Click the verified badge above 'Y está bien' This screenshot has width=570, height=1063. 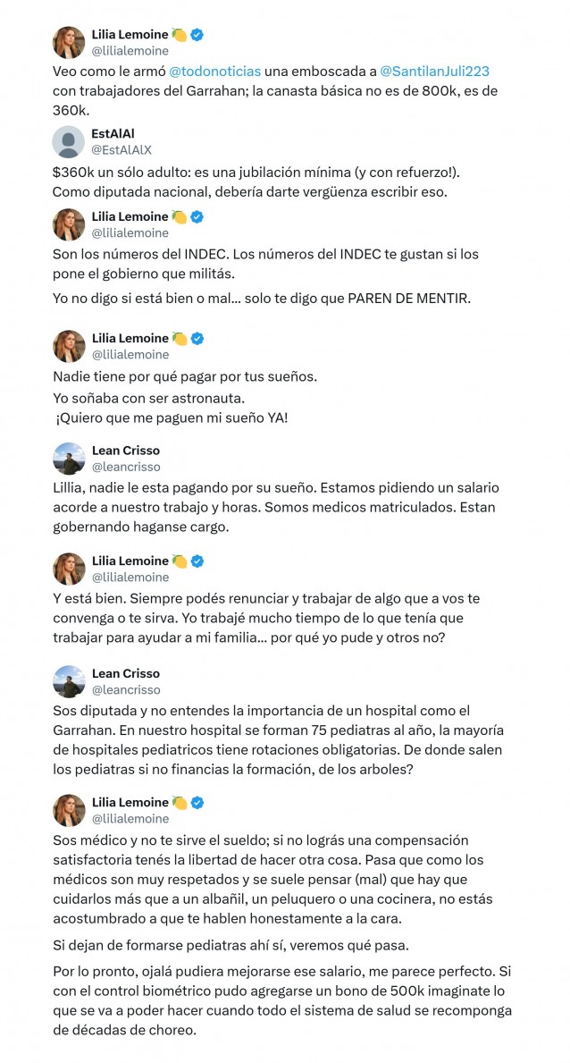[197, 561]
